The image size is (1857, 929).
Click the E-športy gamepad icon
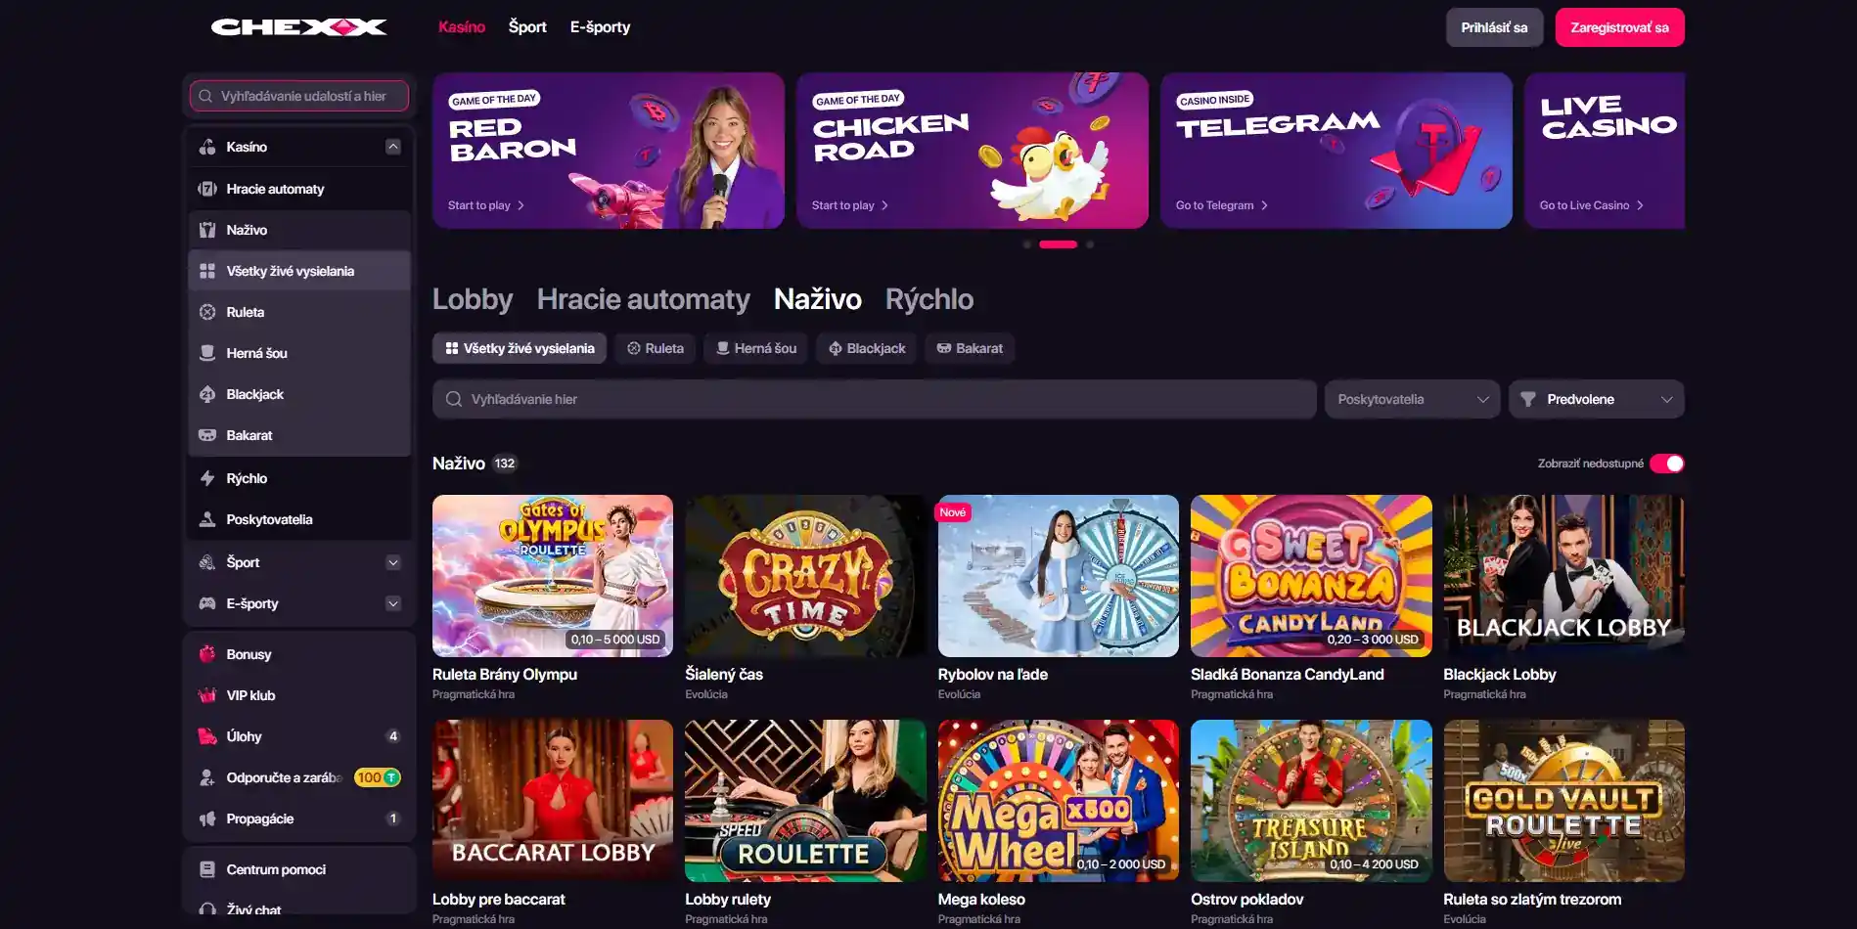point(207,603)
